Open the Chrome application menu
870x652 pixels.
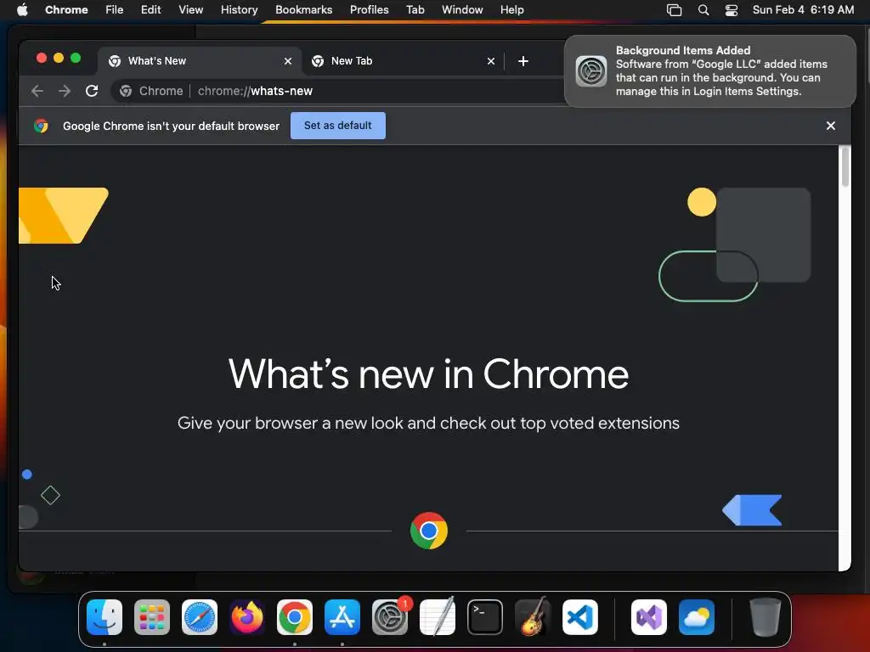pyautogui.click(x=66, y=10)
